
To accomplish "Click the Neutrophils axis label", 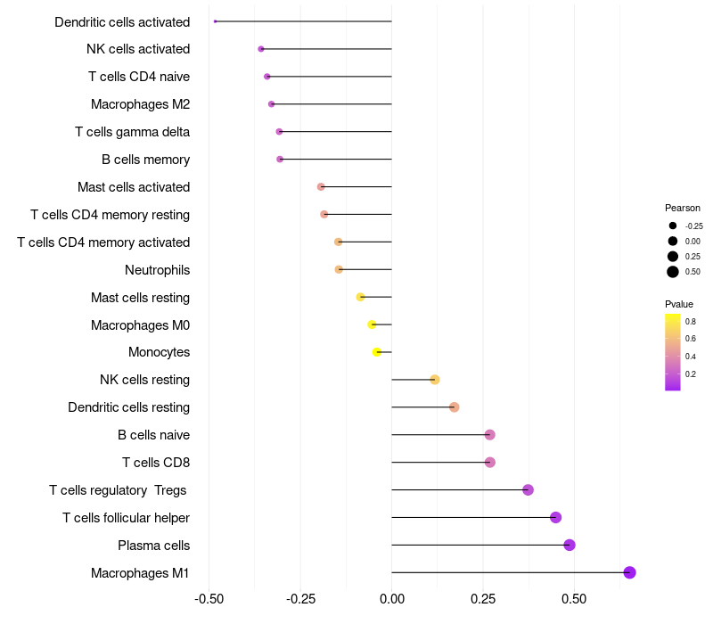I will (158, 270).
